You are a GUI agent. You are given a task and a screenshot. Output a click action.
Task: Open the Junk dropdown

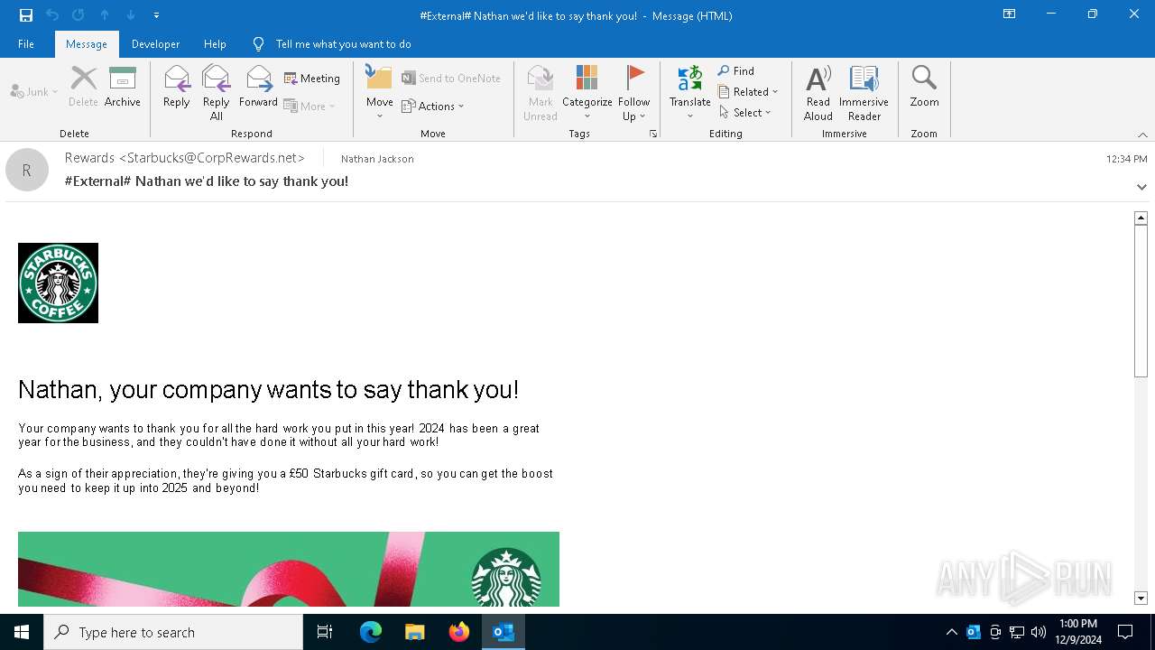point(34,92)
